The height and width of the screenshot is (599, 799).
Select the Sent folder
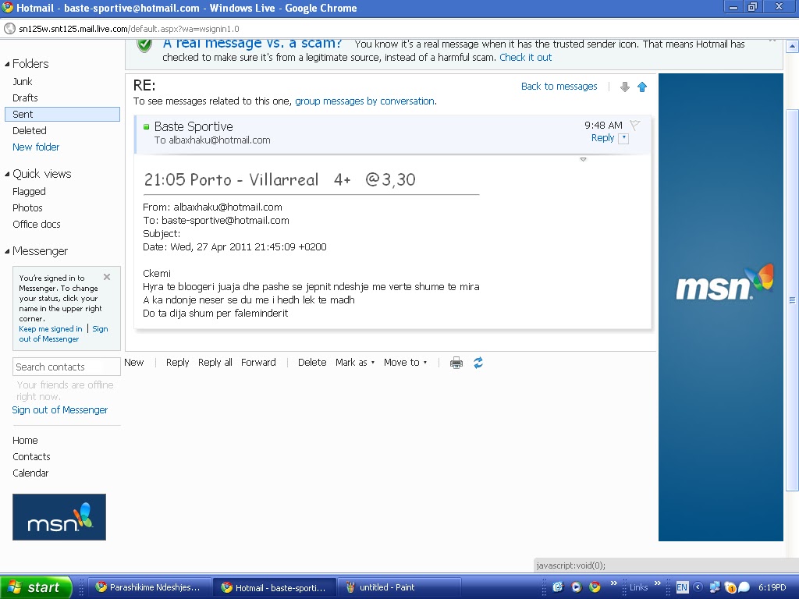tap(62, 114)
